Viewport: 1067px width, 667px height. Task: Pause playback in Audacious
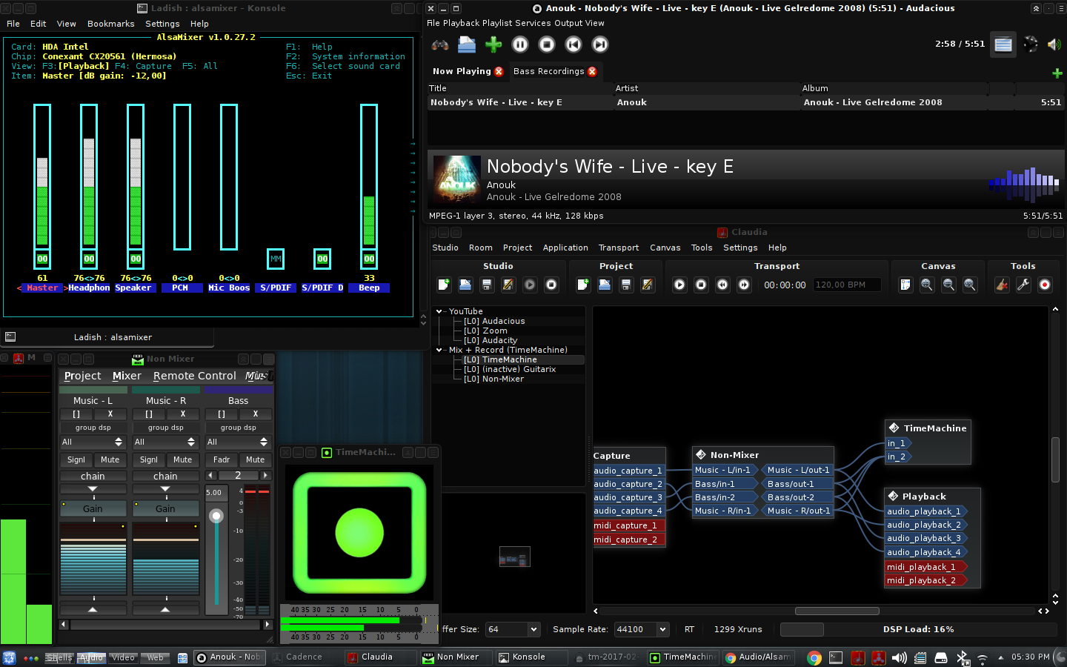pos(520,44)
